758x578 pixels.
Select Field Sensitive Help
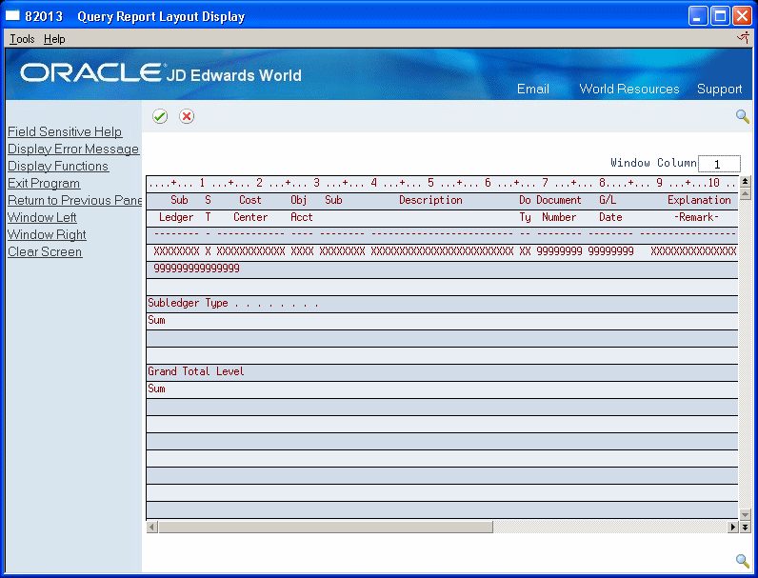(65, 131)
